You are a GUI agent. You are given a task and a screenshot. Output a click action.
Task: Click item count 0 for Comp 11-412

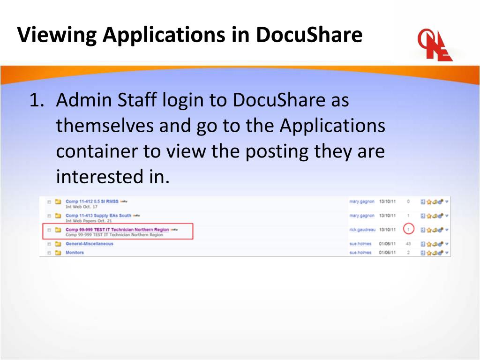[408, 202]
